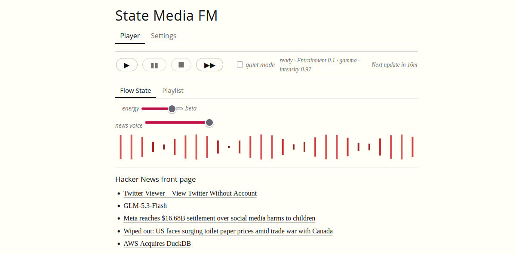Click the 'beta' label beside the energy slider
The width and height of the screenshot is (516, 254).
pos(191,108)
